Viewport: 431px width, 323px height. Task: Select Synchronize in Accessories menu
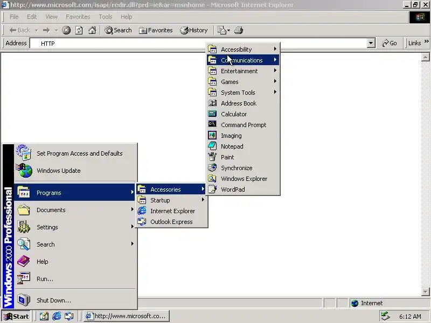(x=244, y=168)
